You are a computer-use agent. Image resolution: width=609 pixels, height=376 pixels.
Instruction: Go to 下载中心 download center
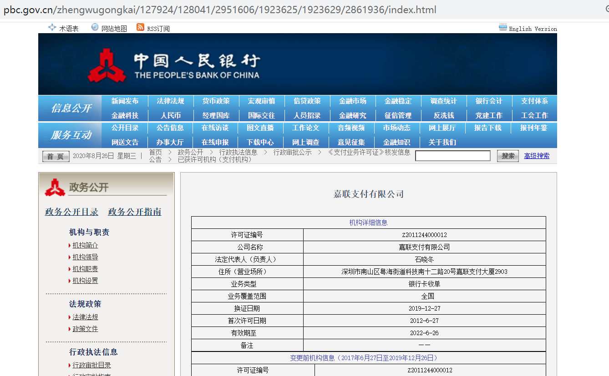(x=260, y=142)
